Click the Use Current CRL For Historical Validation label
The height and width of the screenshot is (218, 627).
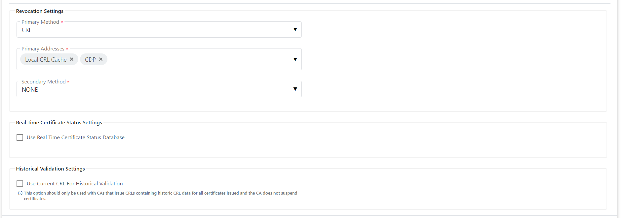pos(75,184)
